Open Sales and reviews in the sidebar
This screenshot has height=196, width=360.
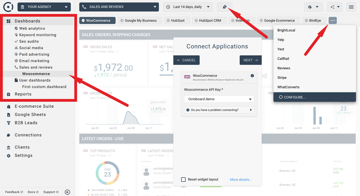tap(36, 67)
